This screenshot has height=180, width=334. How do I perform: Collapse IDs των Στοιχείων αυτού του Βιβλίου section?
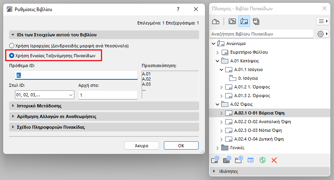[x=104, y=35]
